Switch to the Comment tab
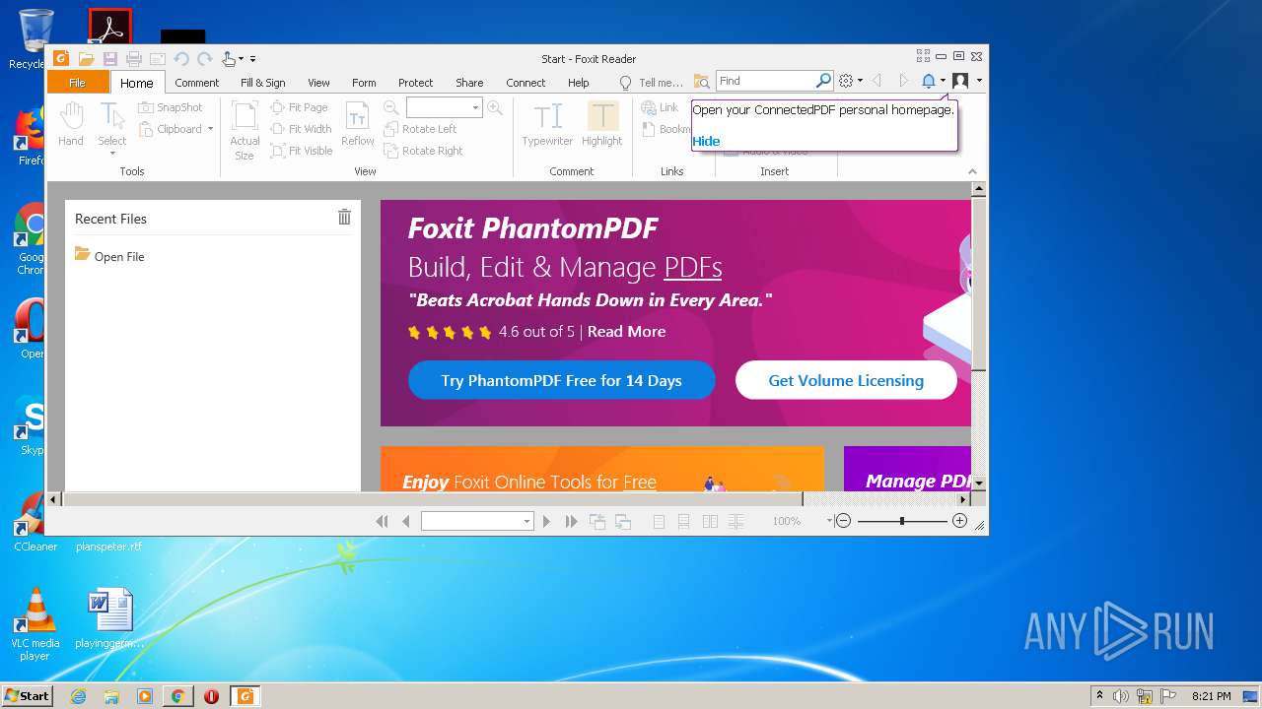The width and height of the screenshot is (1262, 709). point(197,83)
